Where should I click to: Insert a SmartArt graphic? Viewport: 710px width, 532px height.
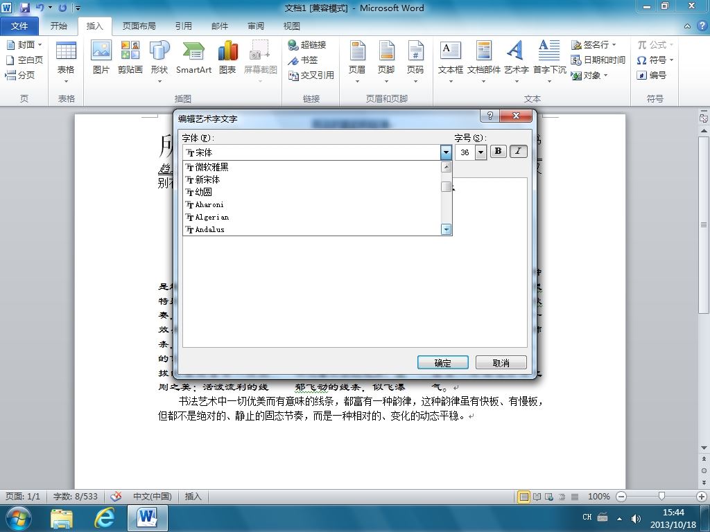pos(193,57)
